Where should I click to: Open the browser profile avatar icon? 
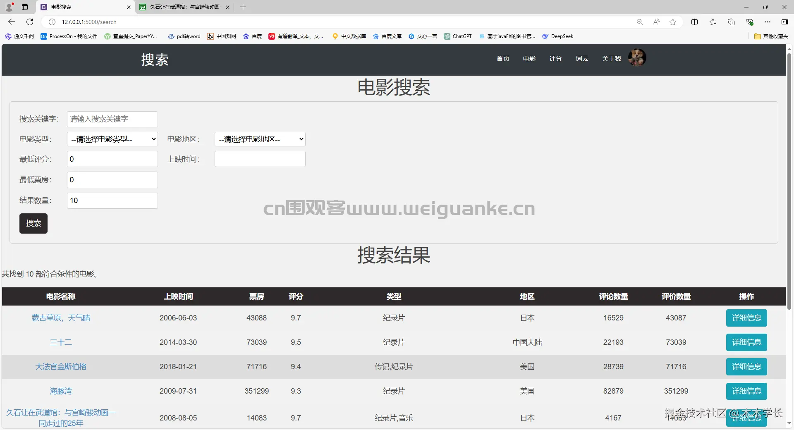(10, 7)
